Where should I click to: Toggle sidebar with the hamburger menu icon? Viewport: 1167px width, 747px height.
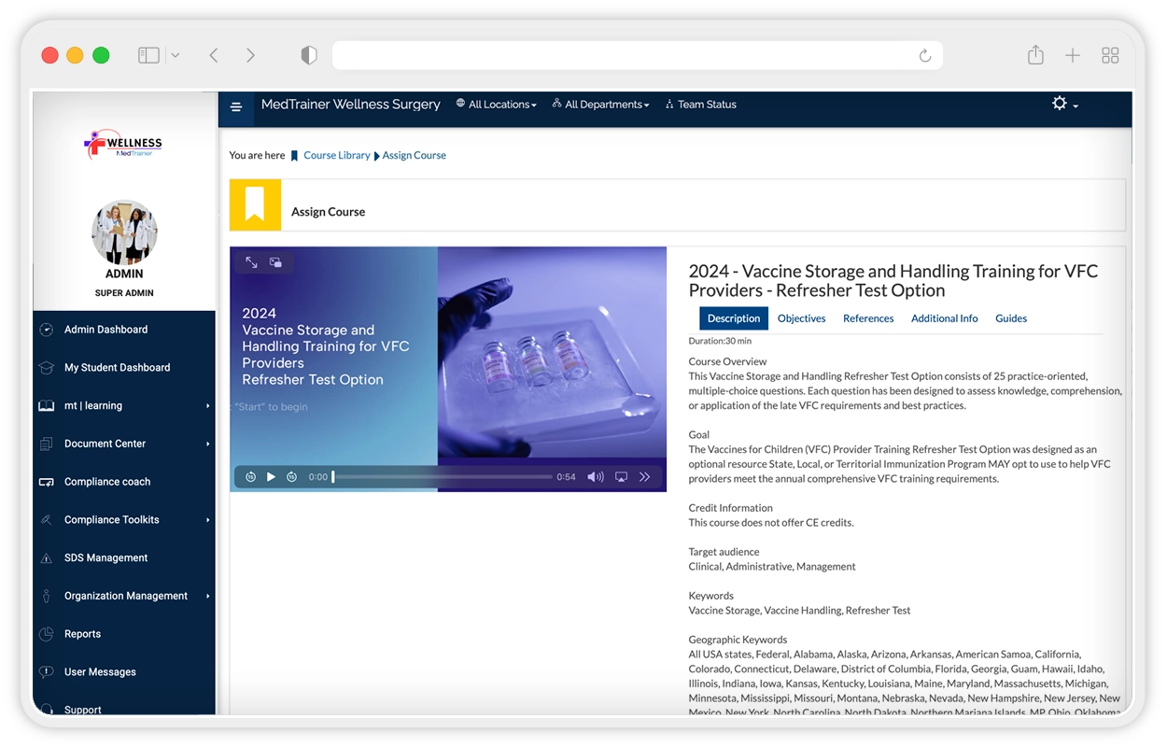click(236, 106)
